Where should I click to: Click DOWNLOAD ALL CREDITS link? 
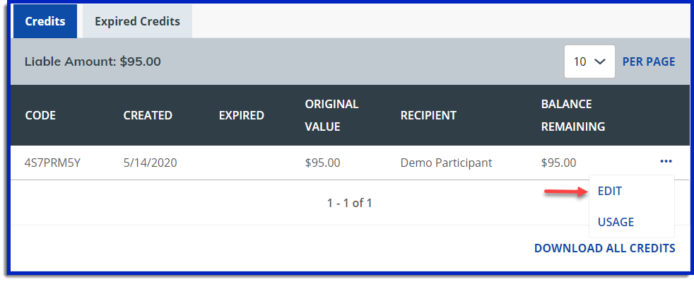[x=604, y=248]
